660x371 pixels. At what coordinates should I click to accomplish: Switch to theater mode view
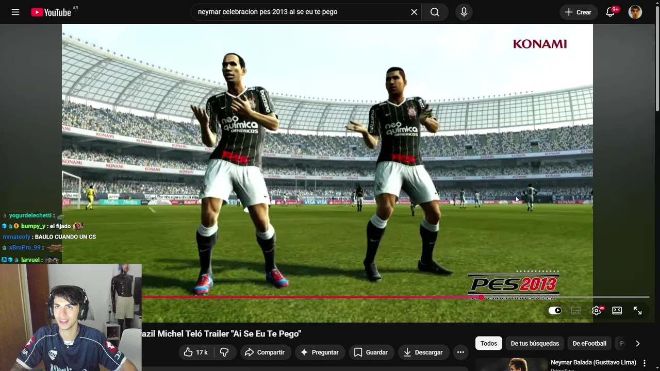point(617,310)
